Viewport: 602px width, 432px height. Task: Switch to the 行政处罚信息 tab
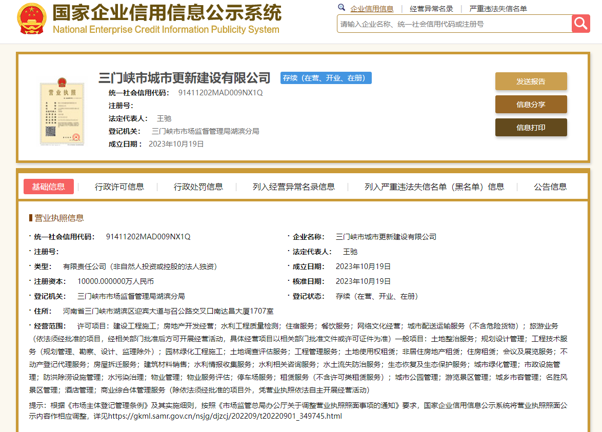[198, 187]
